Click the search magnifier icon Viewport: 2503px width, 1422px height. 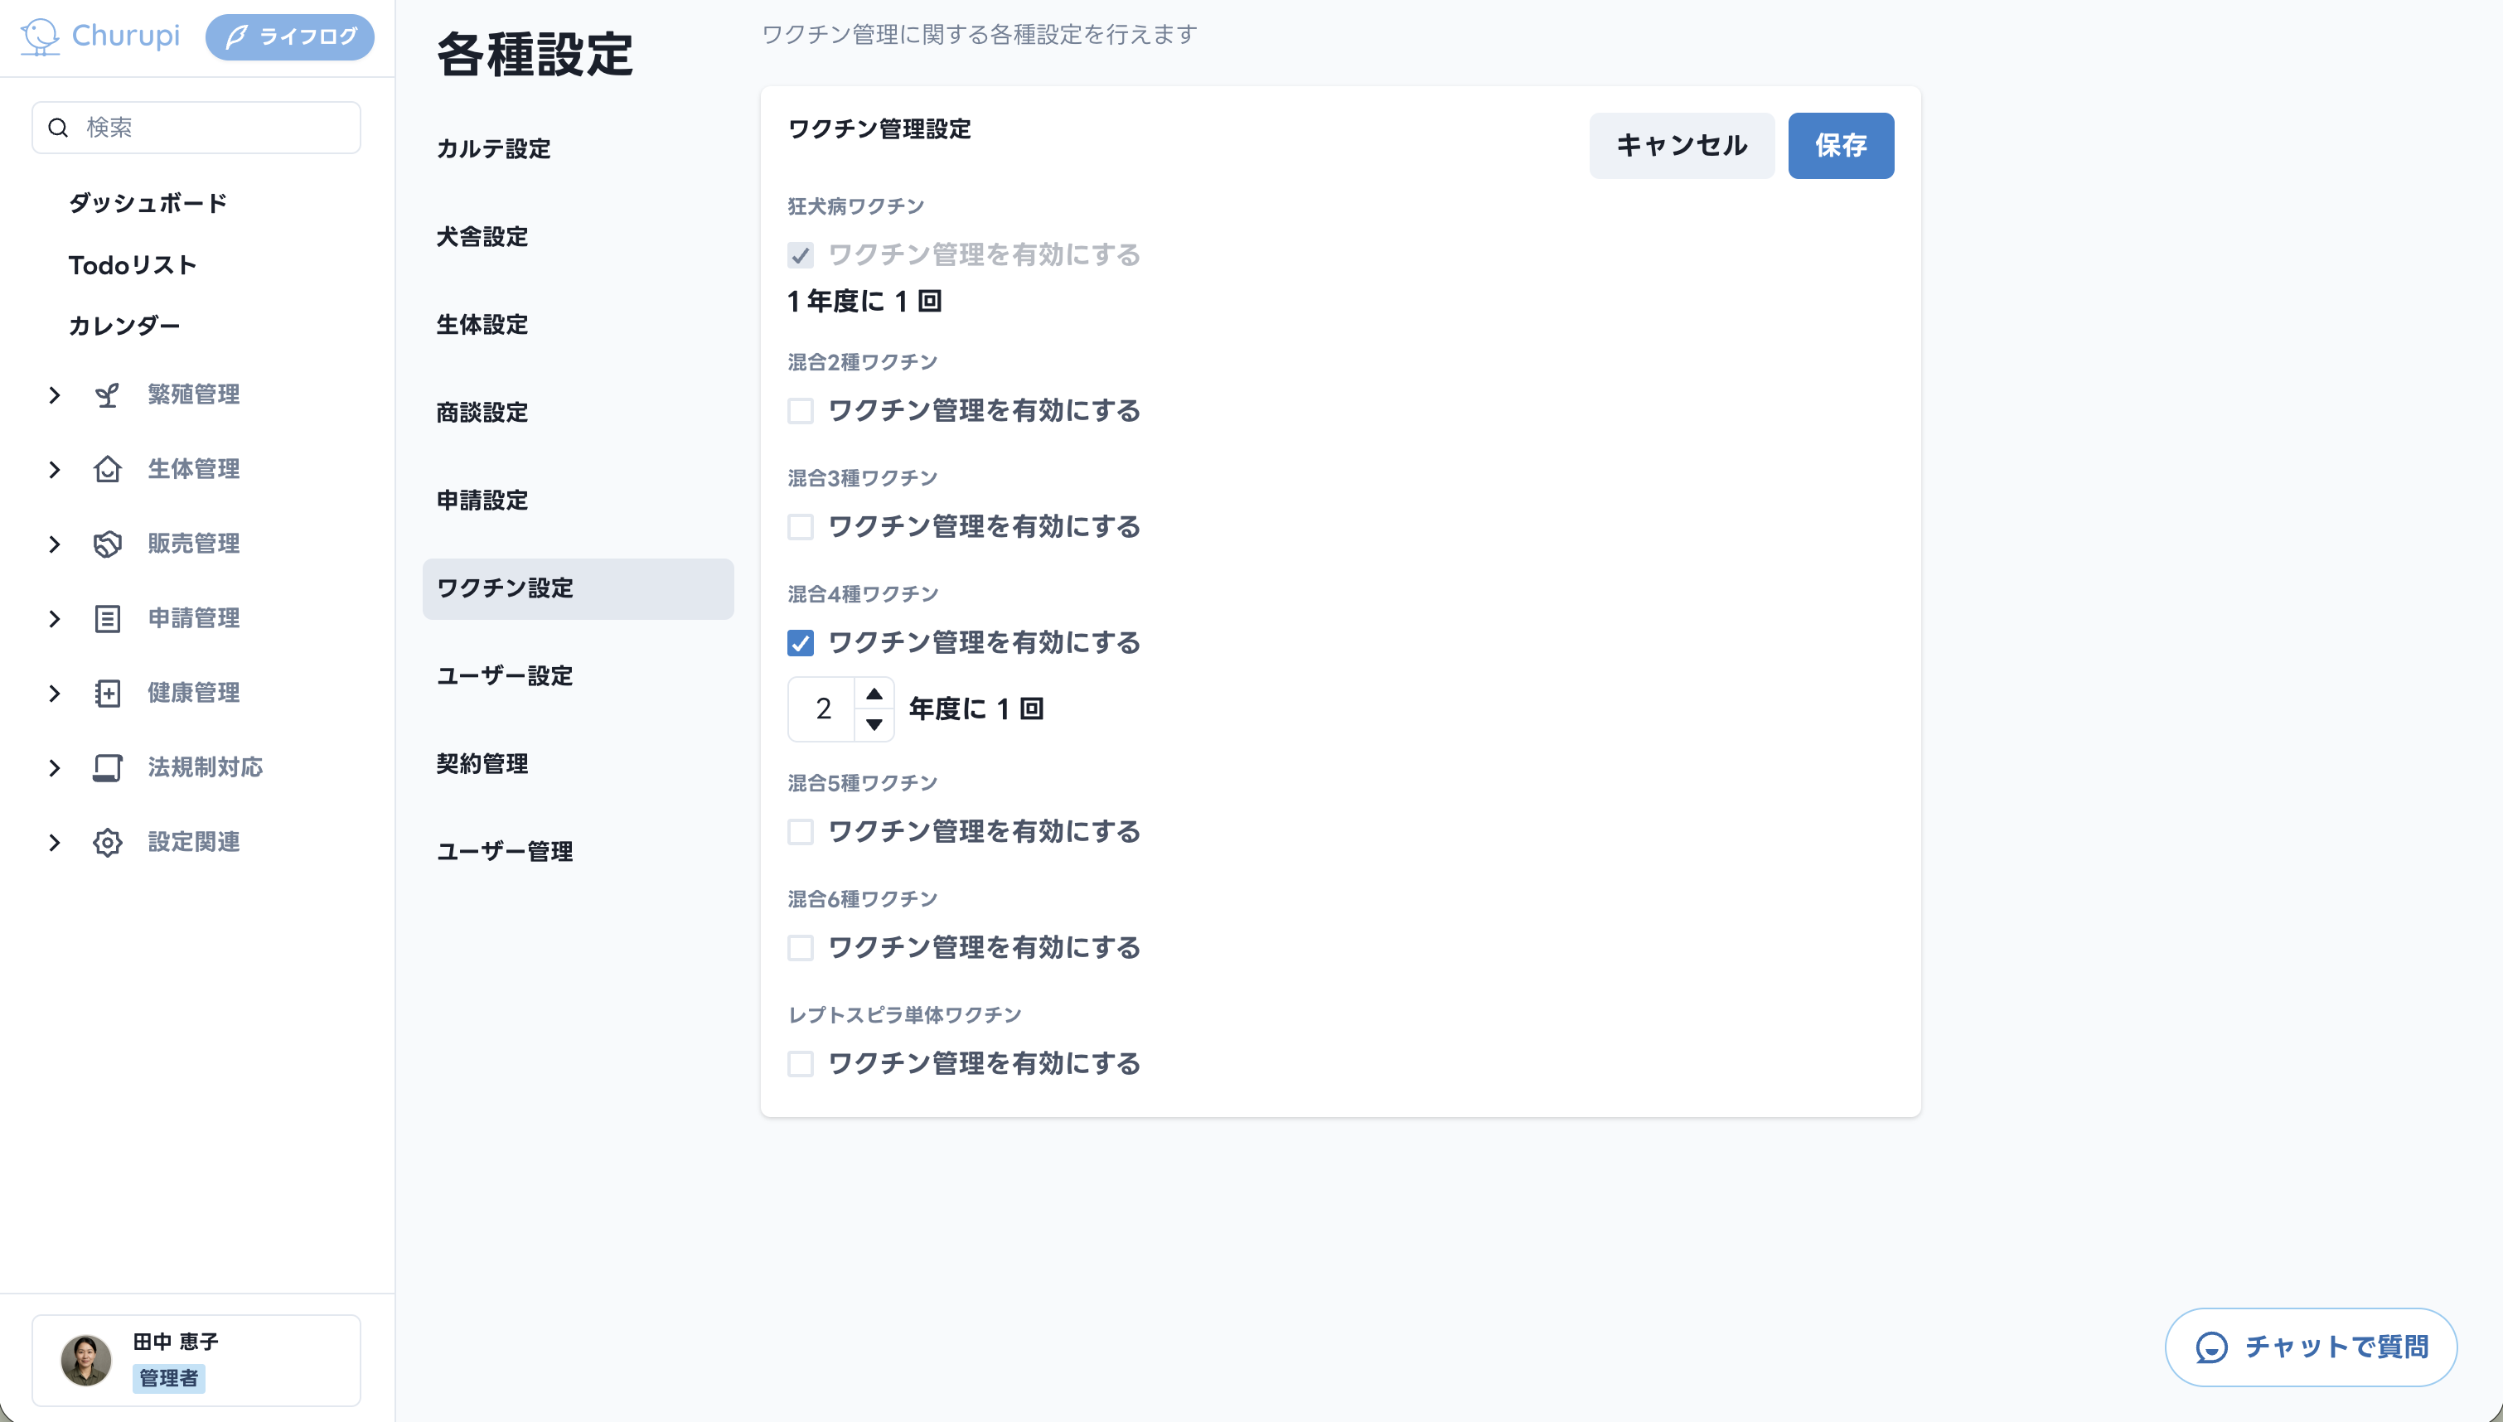[x=59, y=128]
